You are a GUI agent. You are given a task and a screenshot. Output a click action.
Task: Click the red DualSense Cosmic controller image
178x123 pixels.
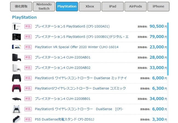[17, 88]
